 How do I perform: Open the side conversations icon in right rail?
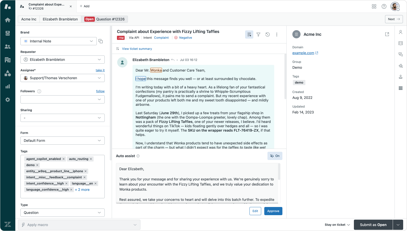(x=401, y=54)
